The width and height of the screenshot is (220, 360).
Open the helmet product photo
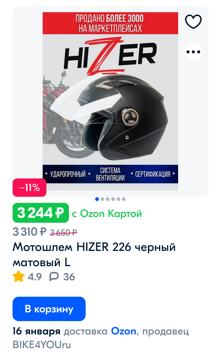point(110,101)
